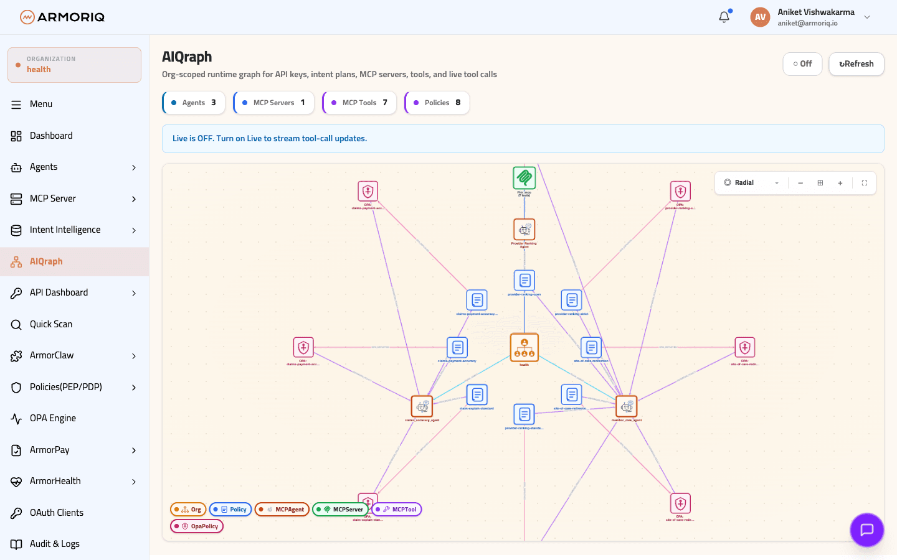897x560 pixels.
Task: Toggle MCPTool legend filter
Action: click(x=397, y=510)
